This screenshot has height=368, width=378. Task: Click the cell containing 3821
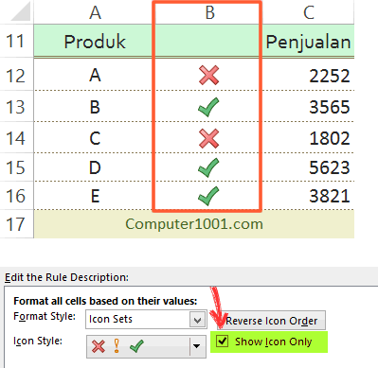[x=308, y=196]
